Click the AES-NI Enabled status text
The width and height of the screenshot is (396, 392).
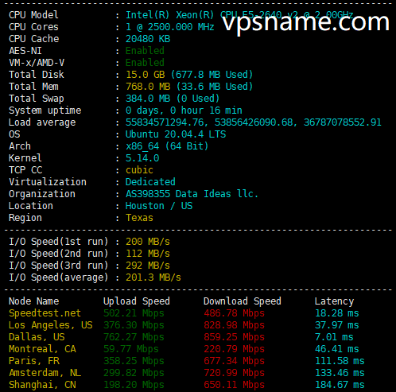[145, 51]
